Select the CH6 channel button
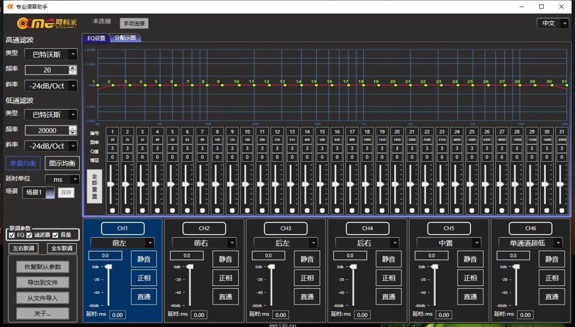 click(531, 228)
